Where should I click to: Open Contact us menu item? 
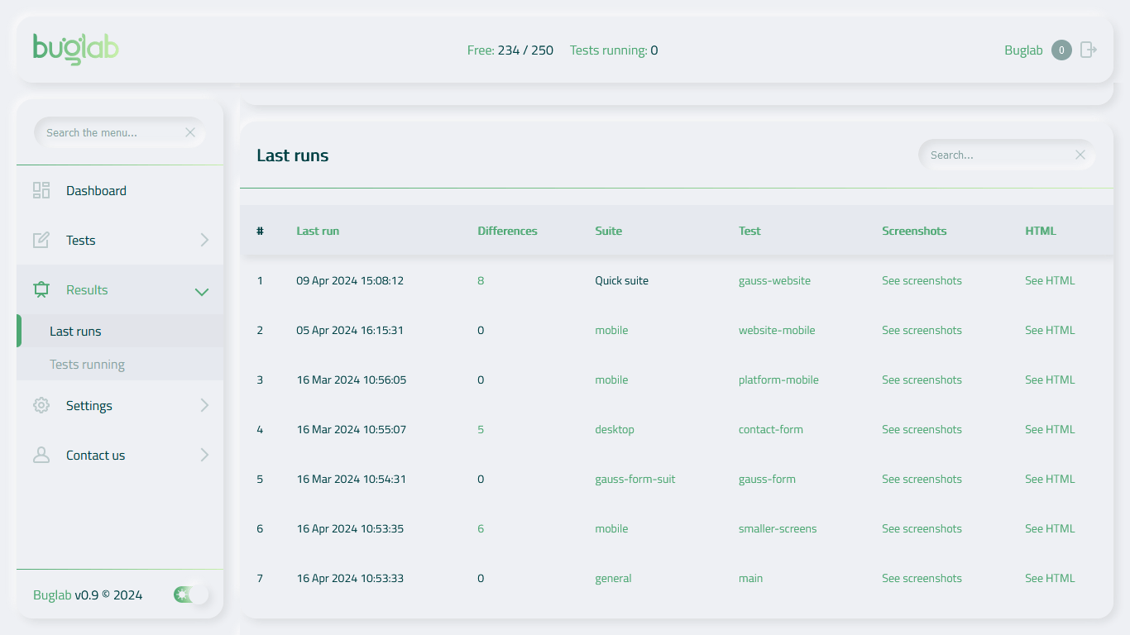120,455
